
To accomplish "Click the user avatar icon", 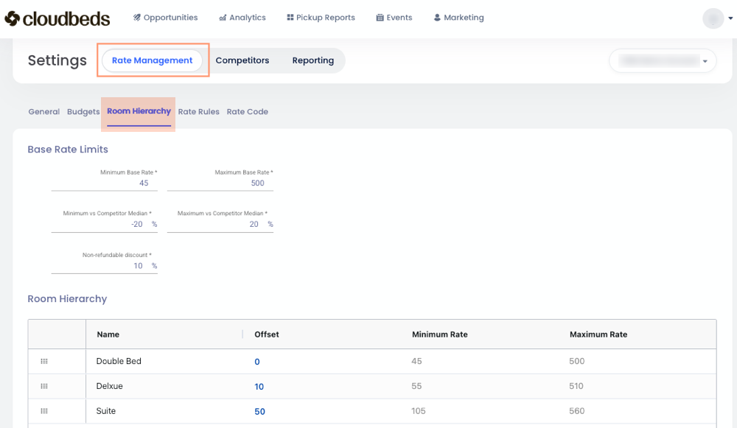I will click(x=713, y=18).
